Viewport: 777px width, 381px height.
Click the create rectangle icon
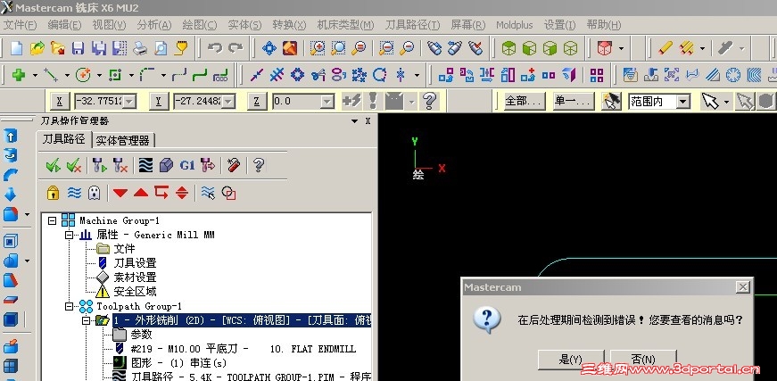(115, 75)
